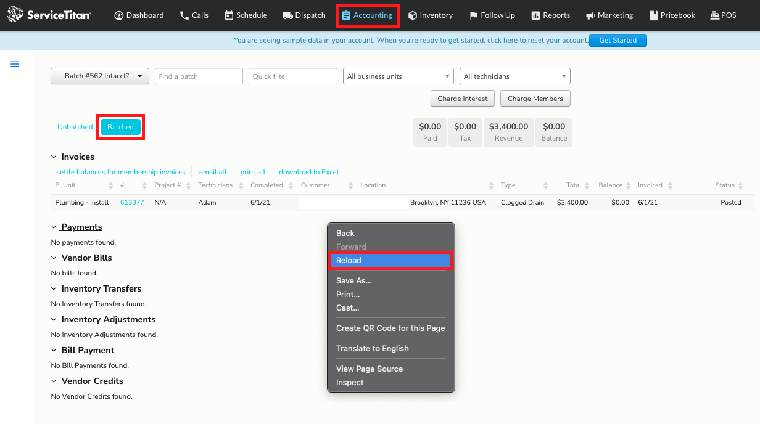Click settle balances for membership invoices
The width and height of the screenshot is (760, 424).
click(x=121, y=172)
